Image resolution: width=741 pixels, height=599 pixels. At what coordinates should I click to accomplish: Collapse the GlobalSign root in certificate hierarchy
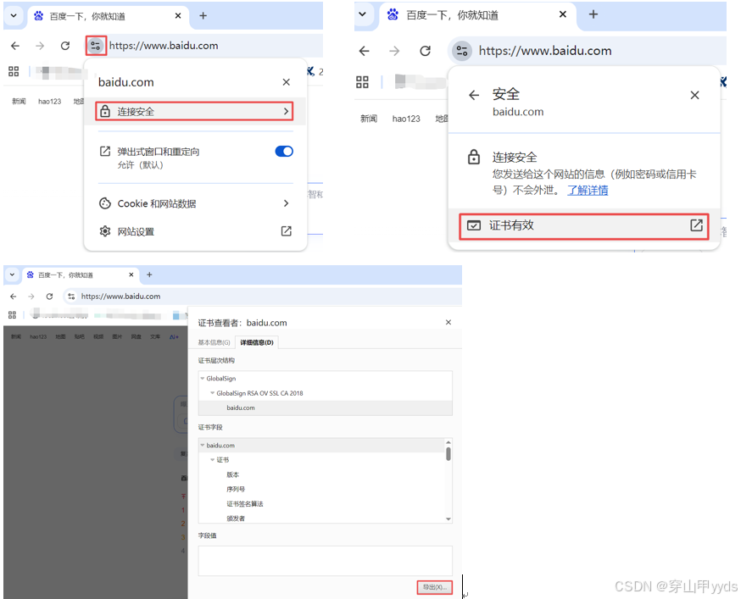[203, 379]
